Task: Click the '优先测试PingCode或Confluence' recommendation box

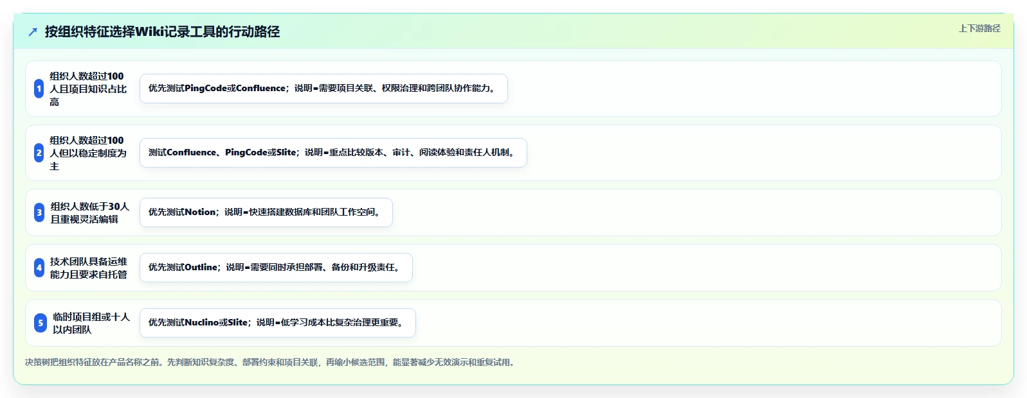Action: coord(323,89)
